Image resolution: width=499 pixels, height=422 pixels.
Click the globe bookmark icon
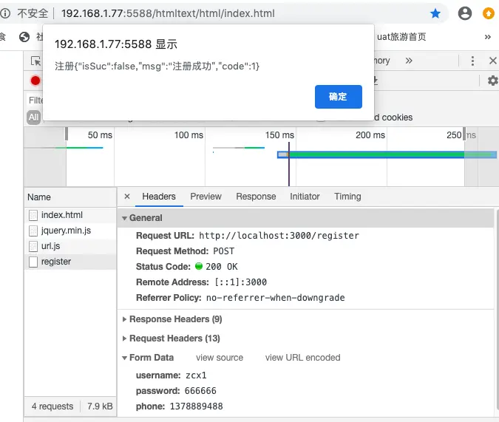[x=24, y=37]
